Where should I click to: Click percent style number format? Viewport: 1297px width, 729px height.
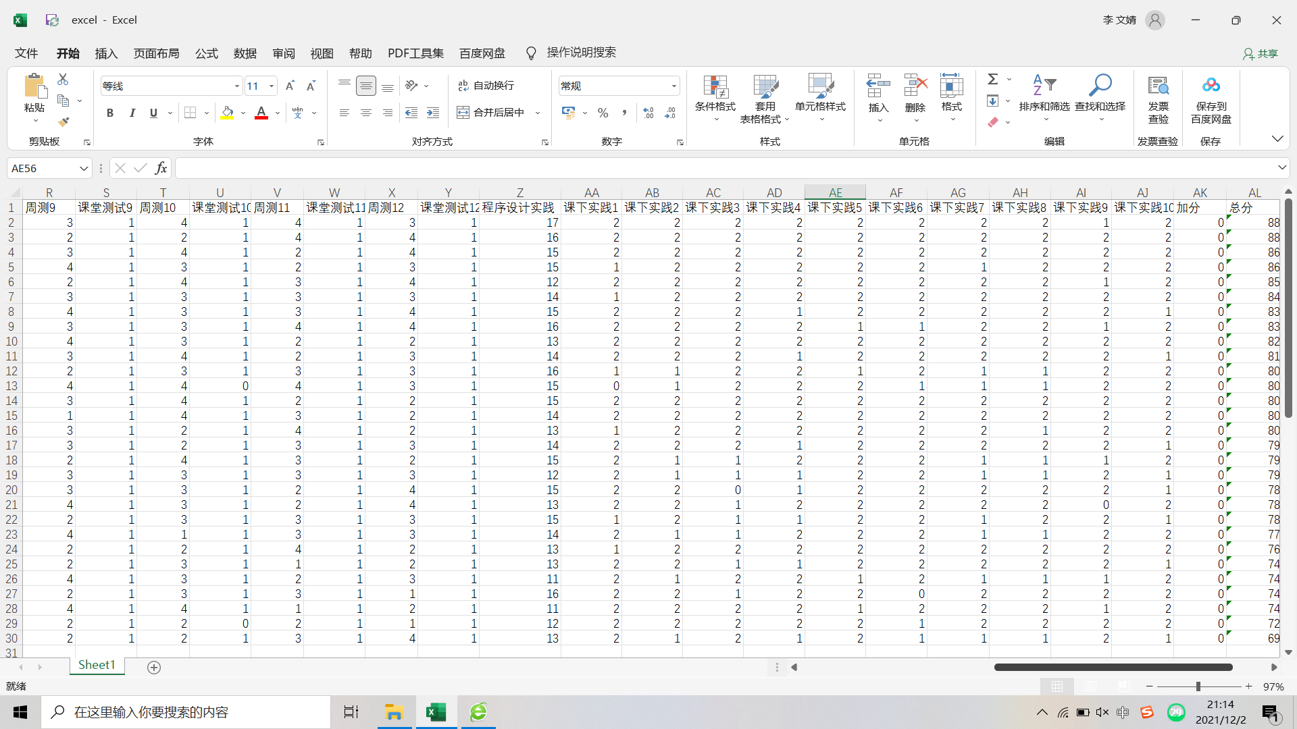(603, 113)
